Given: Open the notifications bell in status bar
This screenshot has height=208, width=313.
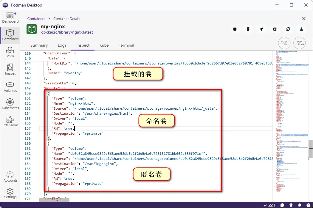Looking at the screenshot, I should coord(299,205).
